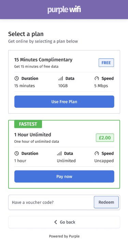Click the signal bars icon beside 10GB Data
This screenshot has height=245, width=128.
coord(61,79)
